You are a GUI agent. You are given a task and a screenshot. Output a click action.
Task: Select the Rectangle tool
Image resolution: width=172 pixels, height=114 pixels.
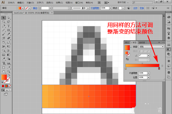9,30
